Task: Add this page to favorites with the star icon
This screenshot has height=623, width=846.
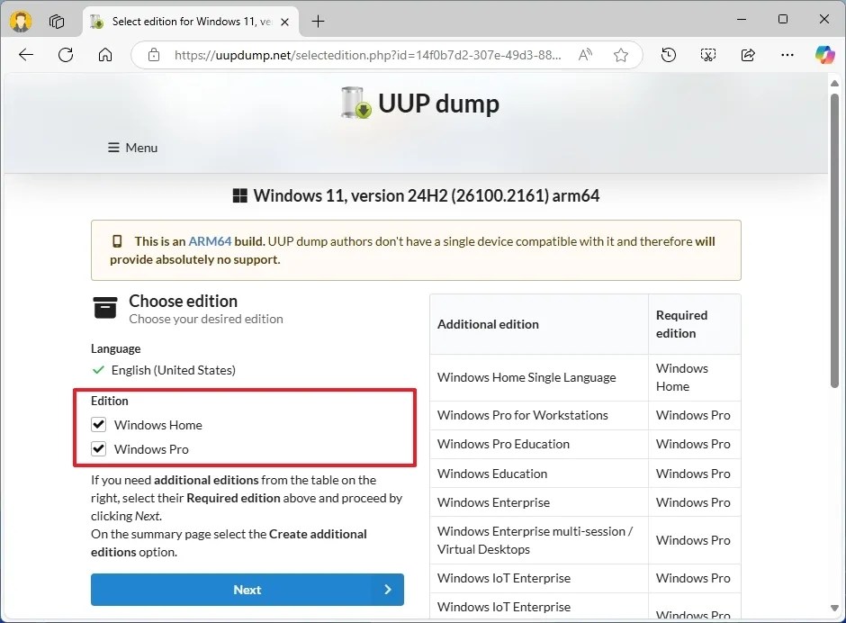Action: pyautogui.click(x=621, y=55)
